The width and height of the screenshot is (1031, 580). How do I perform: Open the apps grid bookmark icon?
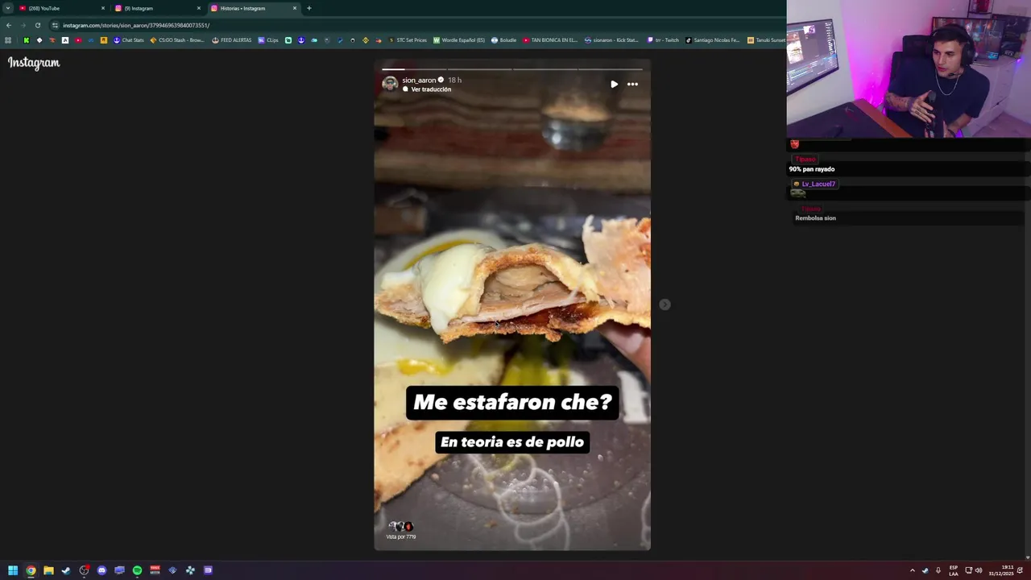coord(8,40)
